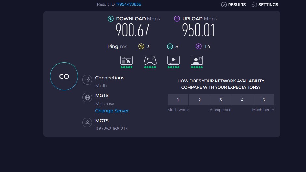Click the download arrow icon beside DOWNLOAD
306x172 pixels.
[111, 19]
